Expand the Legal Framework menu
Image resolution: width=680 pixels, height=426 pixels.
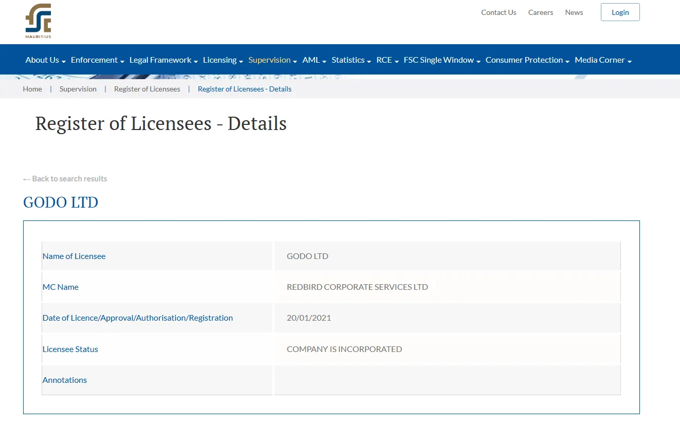[x=164, y=60]
